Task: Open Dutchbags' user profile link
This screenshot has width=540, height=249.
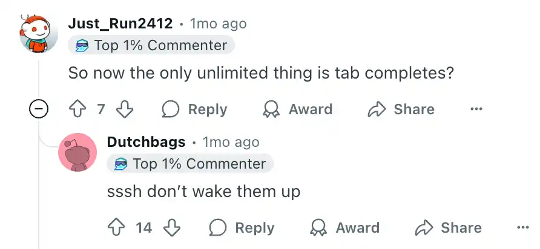Action: tap(146, 142)
